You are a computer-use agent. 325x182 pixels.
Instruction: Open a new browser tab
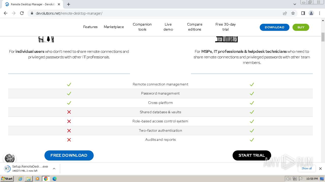(x=69, y=4)
